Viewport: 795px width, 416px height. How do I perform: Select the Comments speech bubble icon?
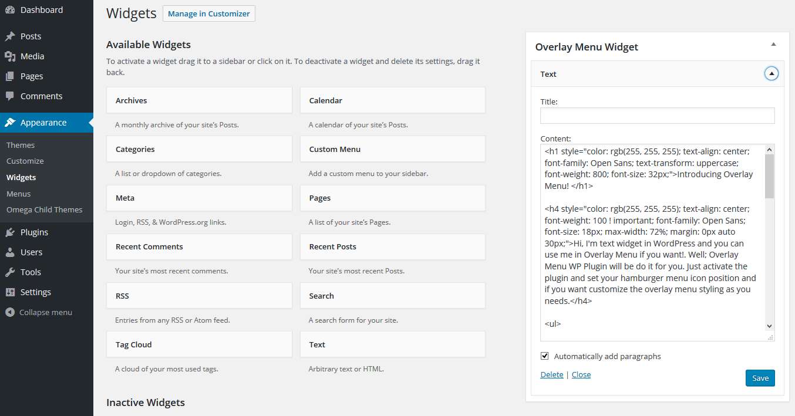[10, 96]
